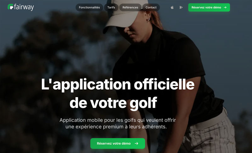
Task: Click the subtitle line "une expérience premium à leurs adhérents"
Action: pos(116,127)
